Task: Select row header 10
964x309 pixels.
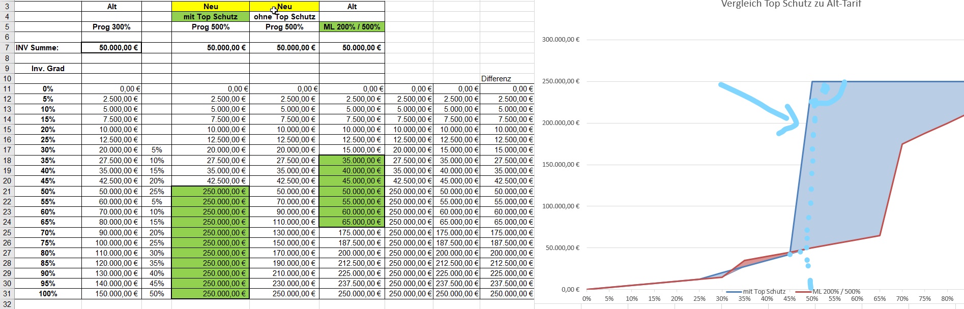Action: pyautogui.click(x=7, y=79)
